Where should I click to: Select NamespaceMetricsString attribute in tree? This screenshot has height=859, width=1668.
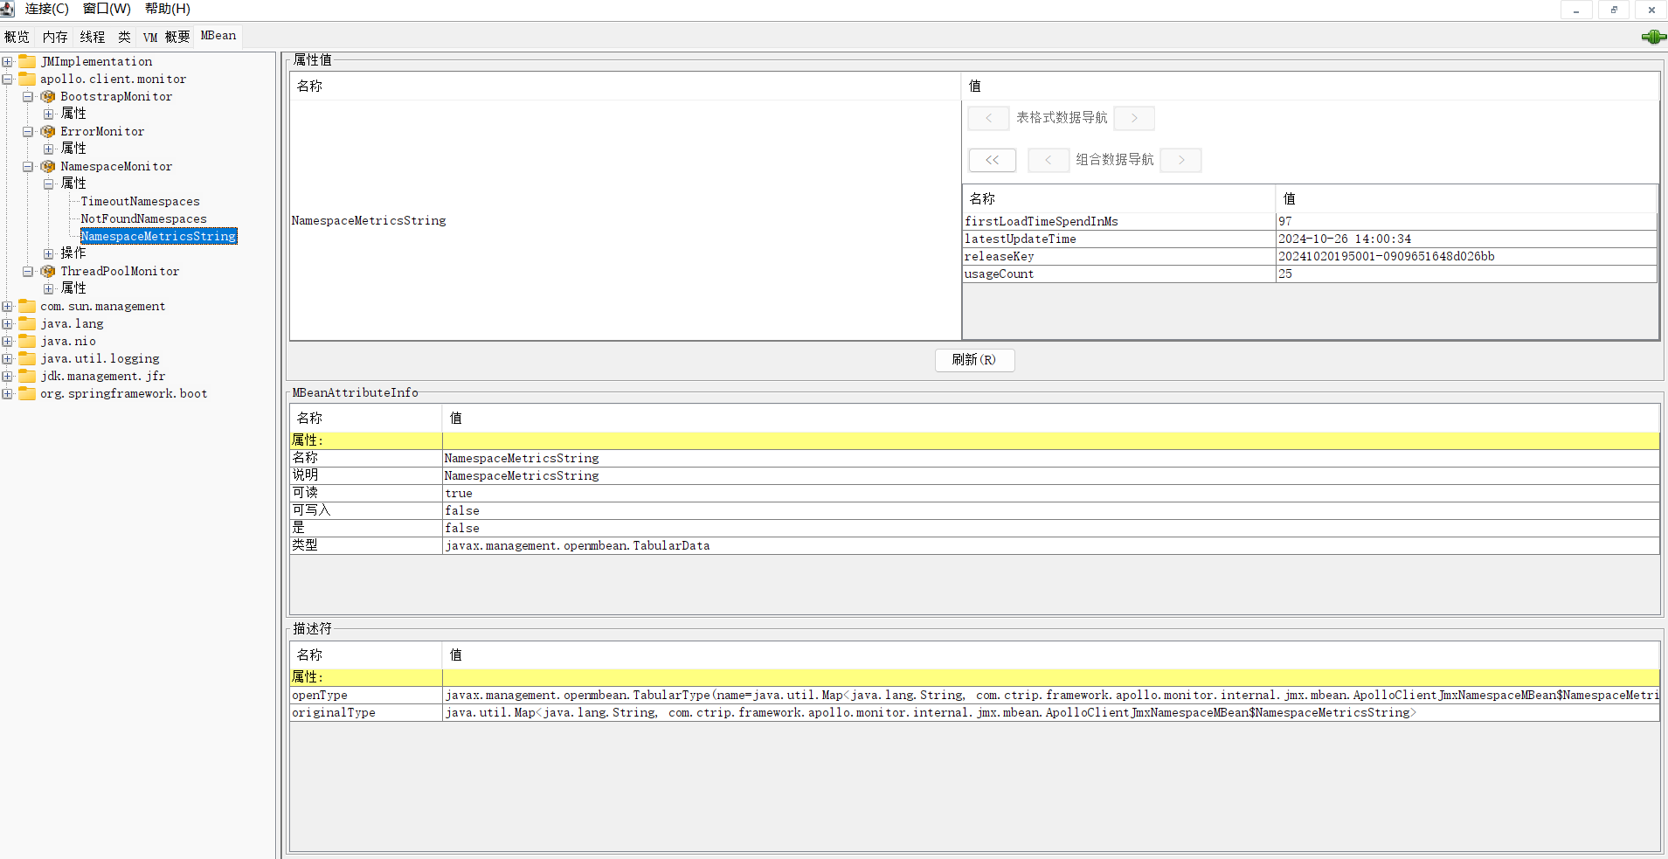(x=158, y=237)
